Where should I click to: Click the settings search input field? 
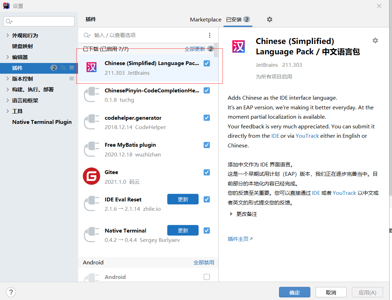pyautogui.click(x=39, y=21)
